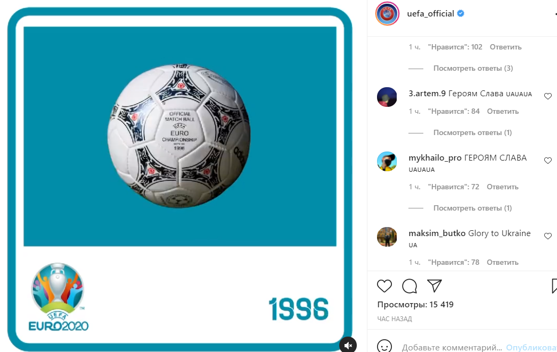Open mykhailo_pro commenter avatar

click(387, 162)
